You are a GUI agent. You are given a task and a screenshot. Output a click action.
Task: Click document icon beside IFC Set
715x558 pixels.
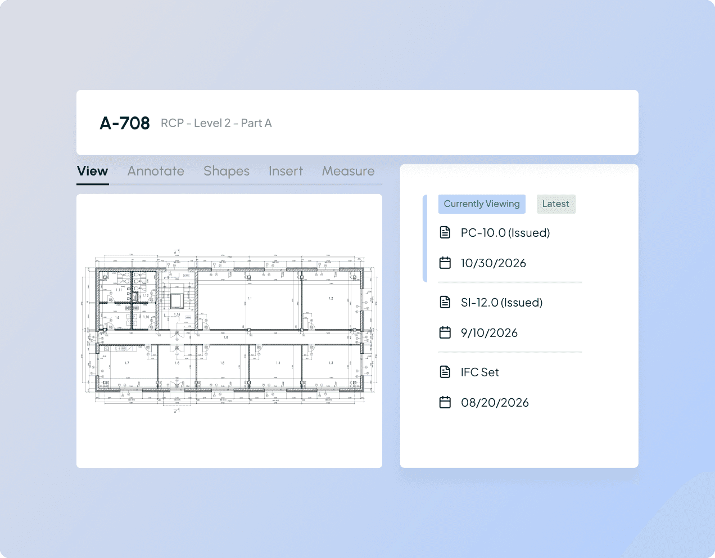[x=445, y=372]
